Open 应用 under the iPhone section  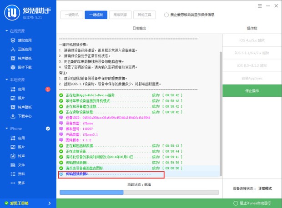point(18,138)
